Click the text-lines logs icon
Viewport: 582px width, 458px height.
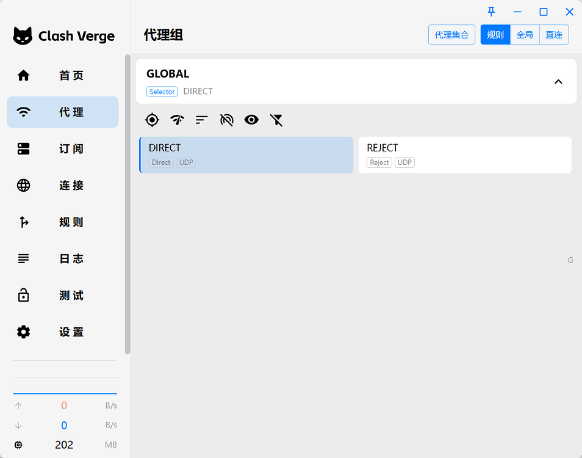[x=23, y=258]
